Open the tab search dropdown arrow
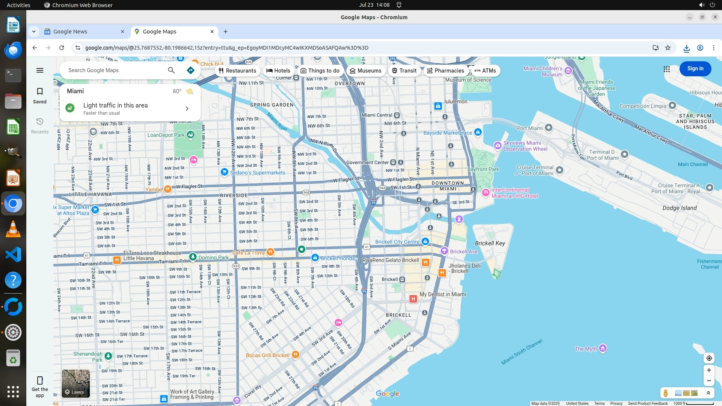 pyautogui.click(x=34, y=32)
